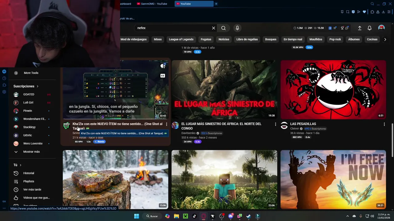Image resolution: width=394 pixels, height=221 pixels.
Task: Open Ver más tarde in the sidebar
Action: click(32, 190)
